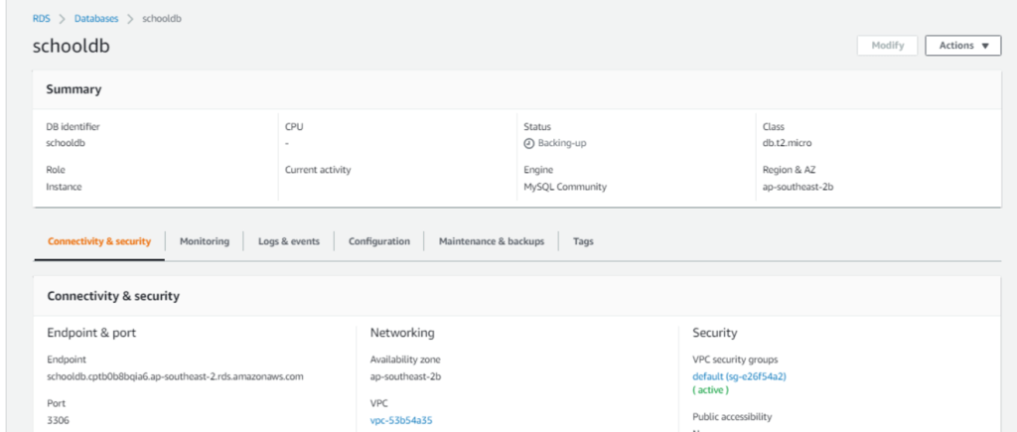This screenshot has width=1017, height=432.
Task: Switch to the Monitoring tab
Action: 205,241
